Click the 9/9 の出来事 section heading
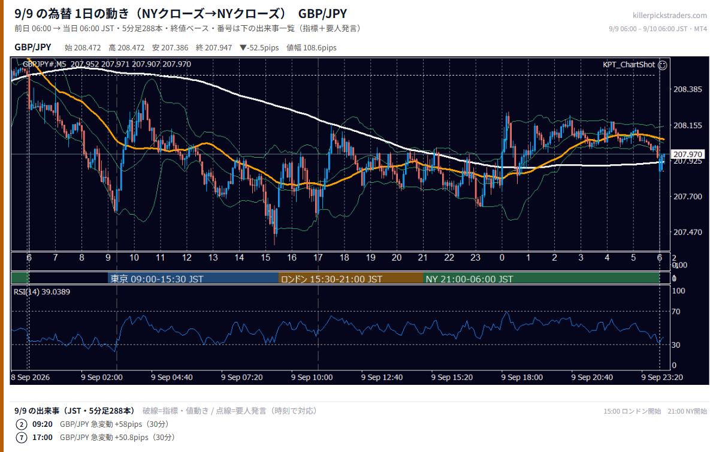The height and width of the screenshot is (452, 719). pyautogui.click(x=74, y=411)
